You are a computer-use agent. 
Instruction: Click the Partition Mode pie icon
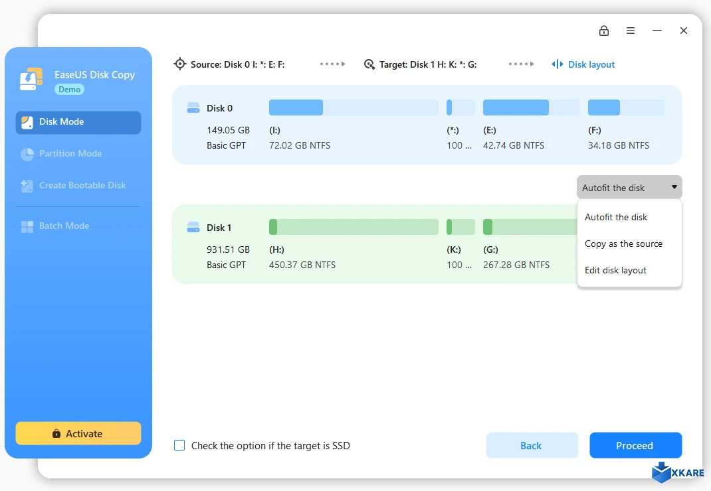(27, 154)
